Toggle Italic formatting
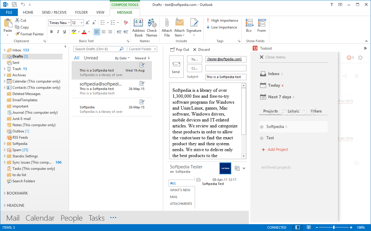This screenshot has height=231, width=371. 58,32
